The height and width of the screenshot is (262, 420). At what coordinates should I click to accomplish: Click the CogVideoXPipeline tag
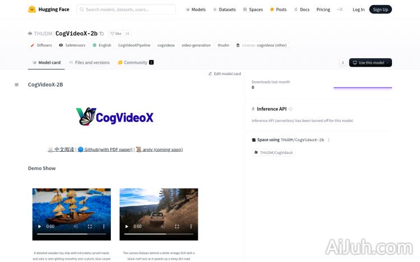[134, 45]
